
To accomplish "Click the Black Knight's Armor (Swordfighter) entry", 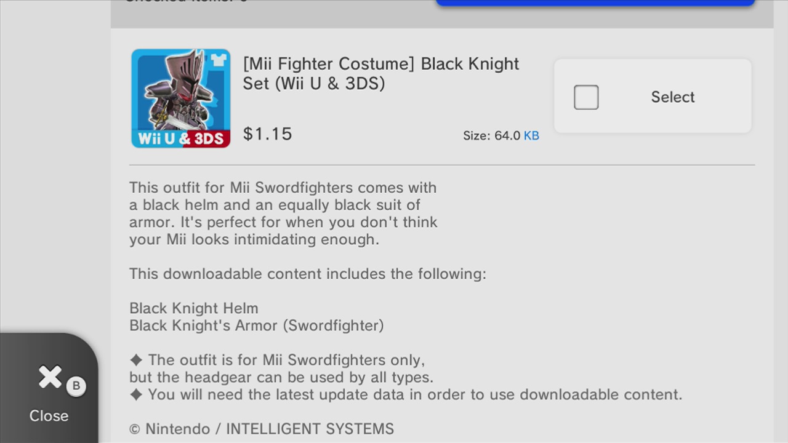I will click(257, 325).
